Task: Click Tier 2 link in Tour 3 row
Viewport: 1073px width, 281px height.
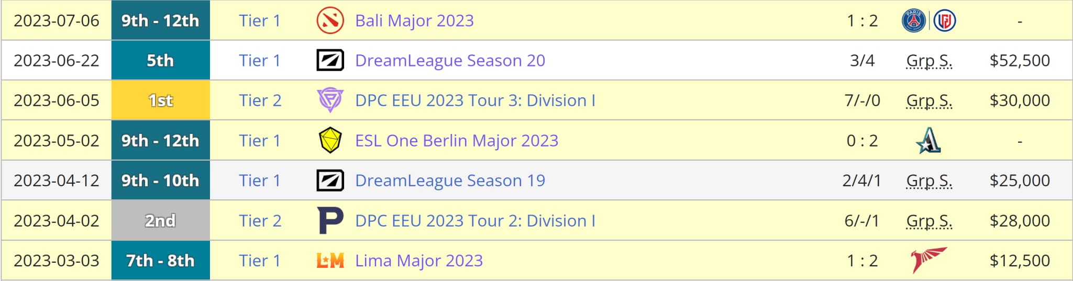Action: pos(260,100)
